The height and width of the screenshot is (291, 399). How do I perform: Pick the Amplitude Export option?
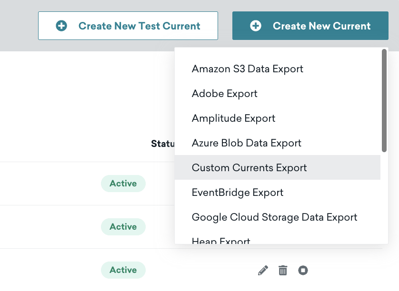pos(233,118)
